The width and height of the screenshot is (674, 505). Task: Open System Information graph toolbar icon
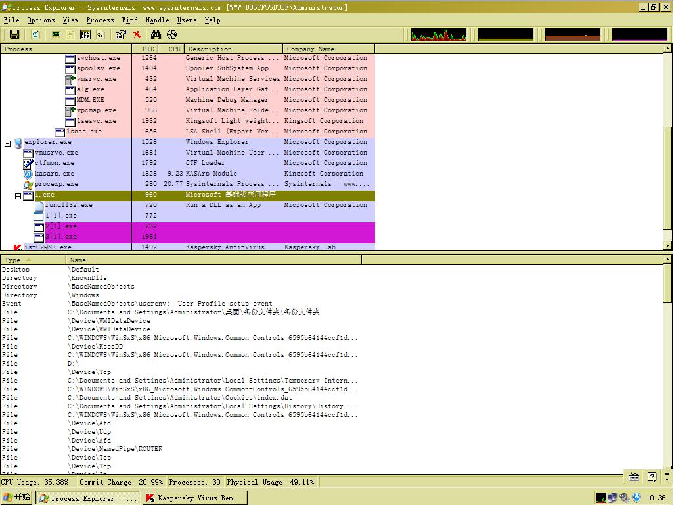(x=56, y=35)
